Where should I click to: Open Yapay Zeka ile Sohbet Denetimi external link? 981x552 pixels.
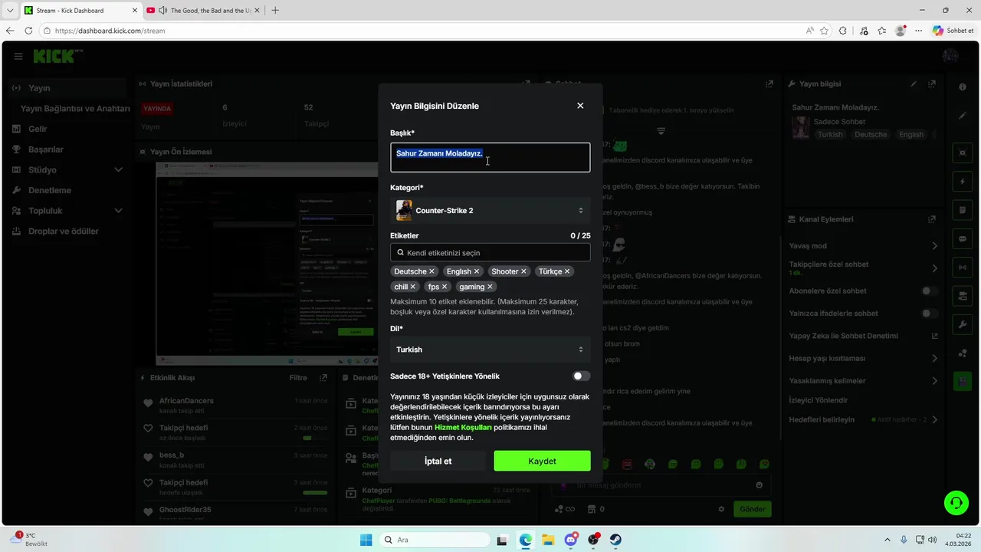934,336
